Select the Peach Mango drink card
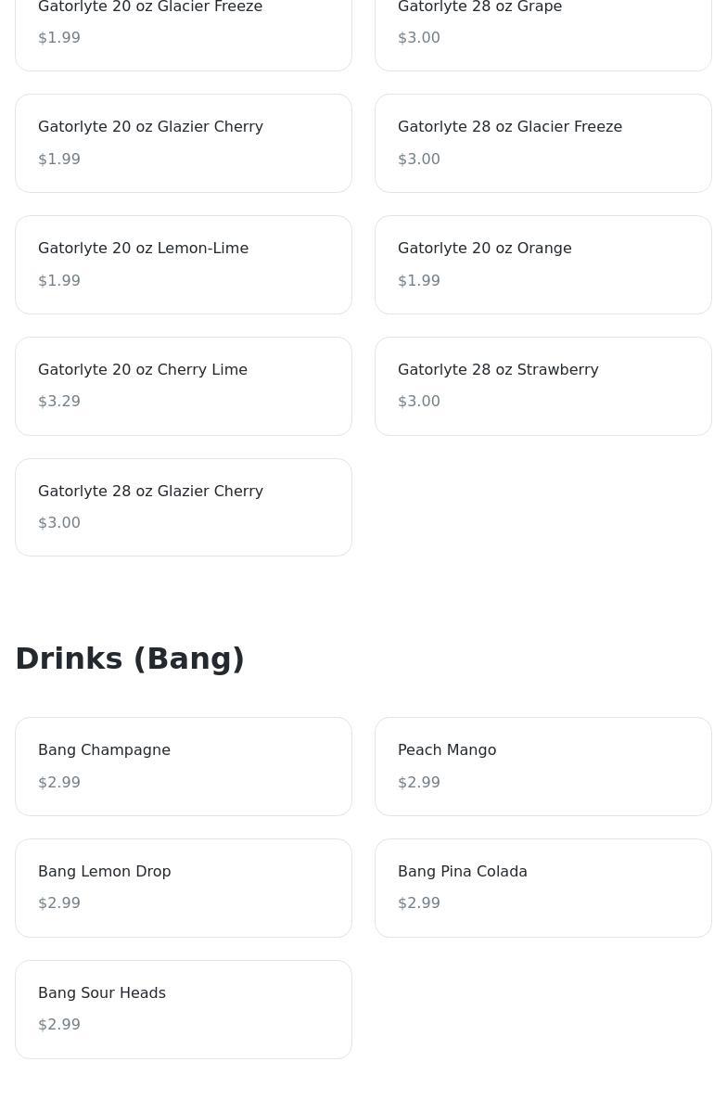The height and width of the screenshot is (1113, 727). (x=543, y=766)
